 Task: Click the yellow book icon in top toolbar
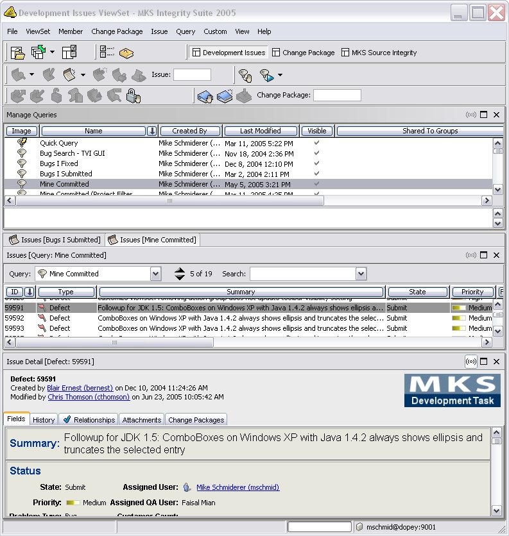[x=126, y=53]
